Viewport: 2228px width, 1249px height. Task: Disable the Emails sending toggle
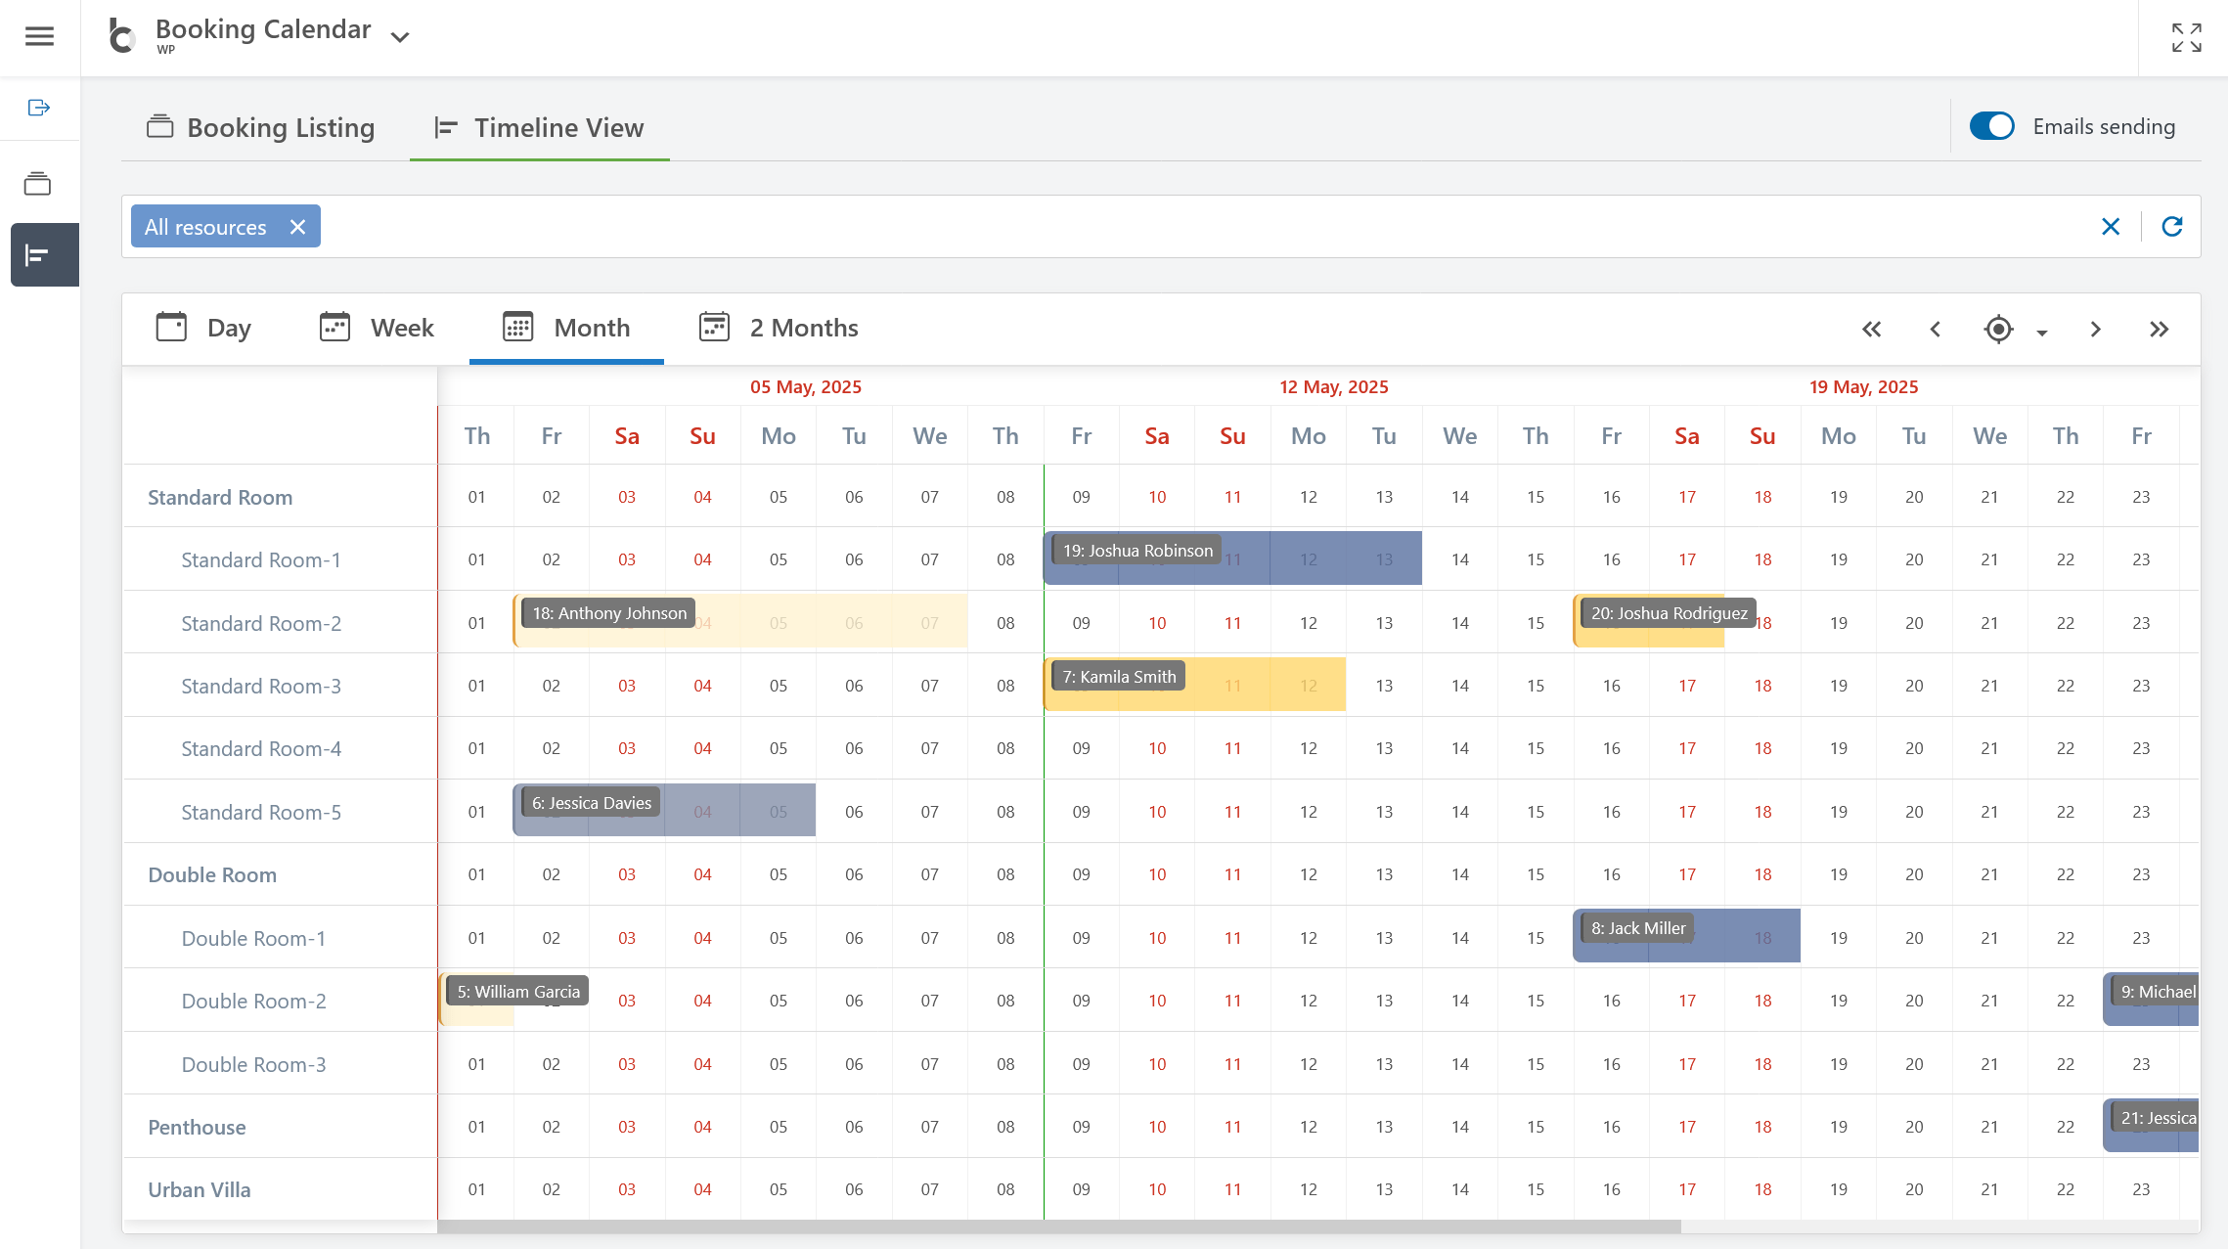1992,126
